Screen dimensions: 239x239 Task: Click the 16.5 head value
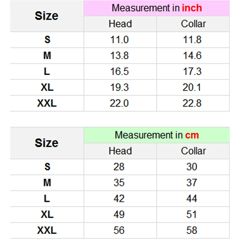[119, 71]
